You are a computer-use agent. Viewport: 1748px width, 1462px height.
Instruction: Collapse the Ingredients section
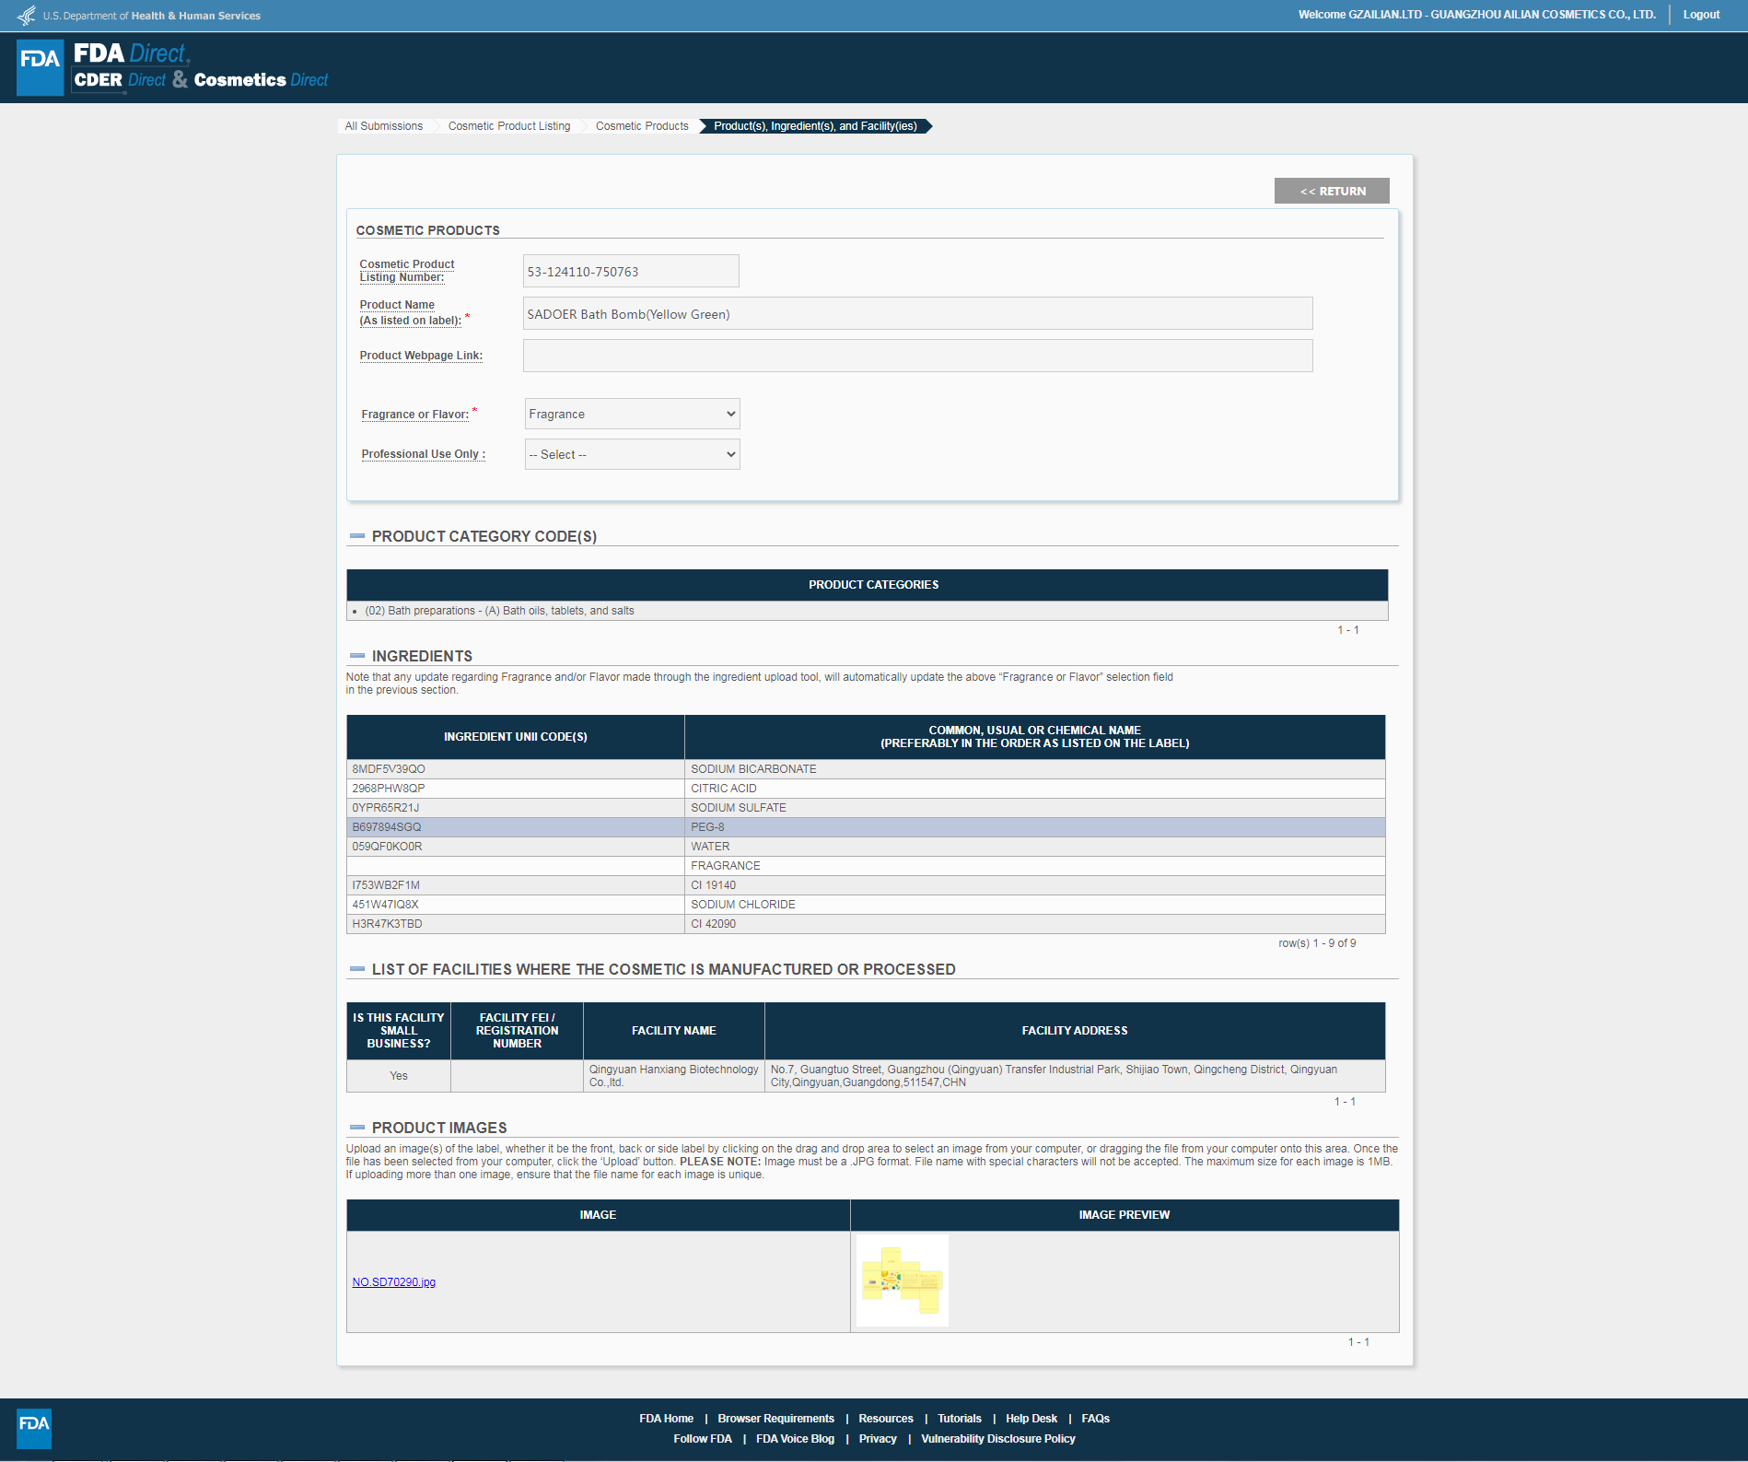(357, 656)
